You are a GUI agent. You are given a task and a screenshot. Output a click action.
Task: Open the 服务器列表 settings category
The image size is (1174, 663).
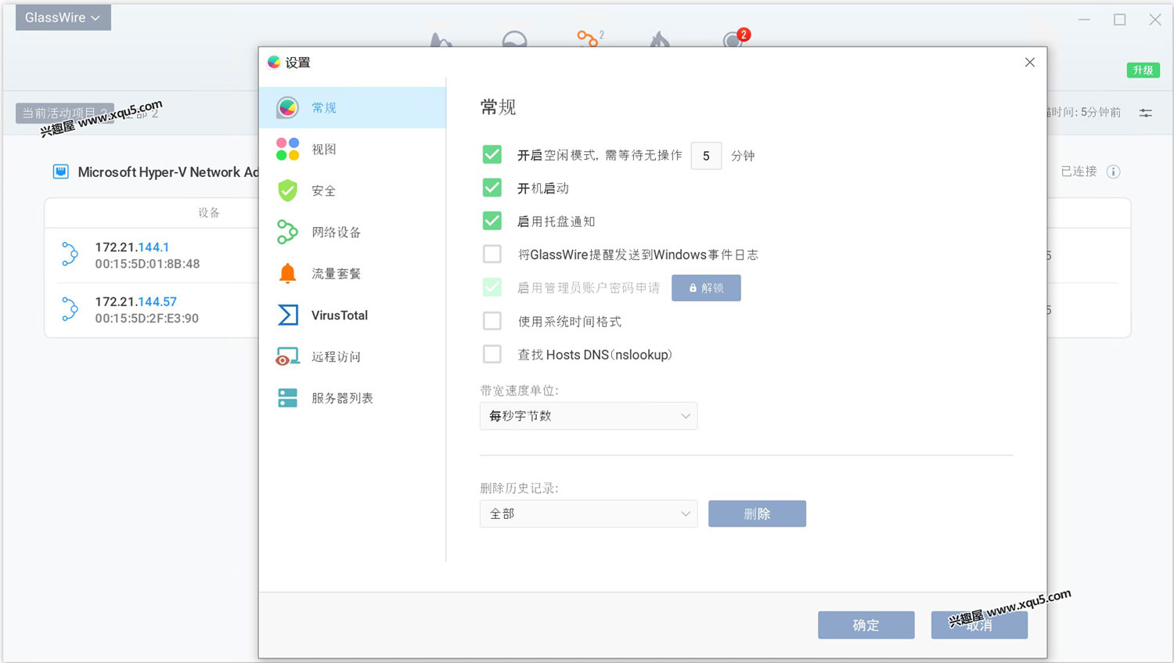click(x=353, y=398)
